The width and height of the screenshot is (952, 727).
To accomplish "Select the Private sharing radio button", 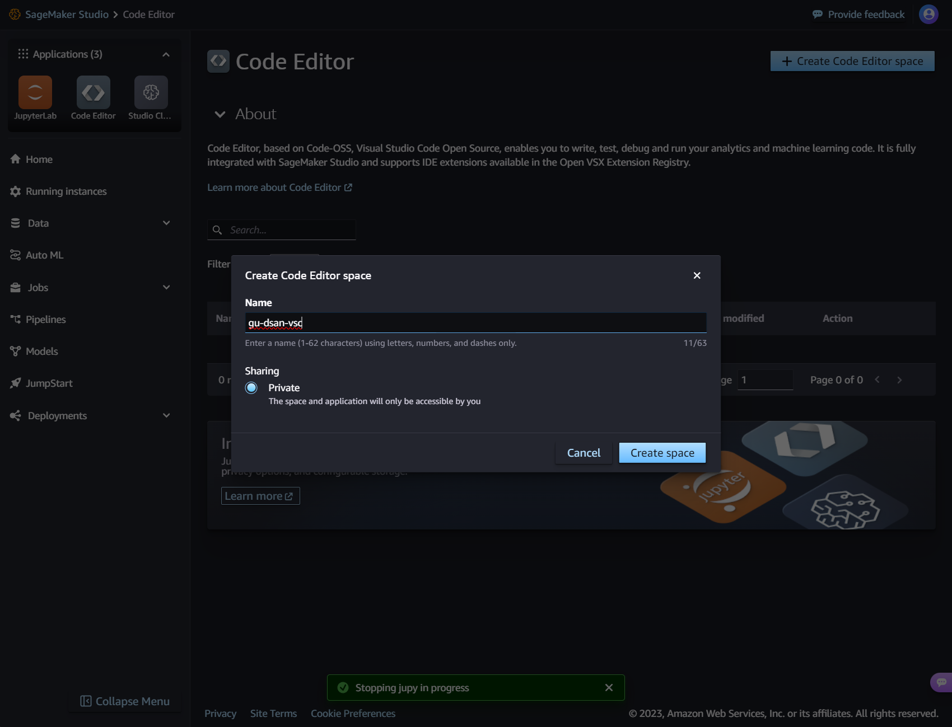I will click(x=251, y=388).
